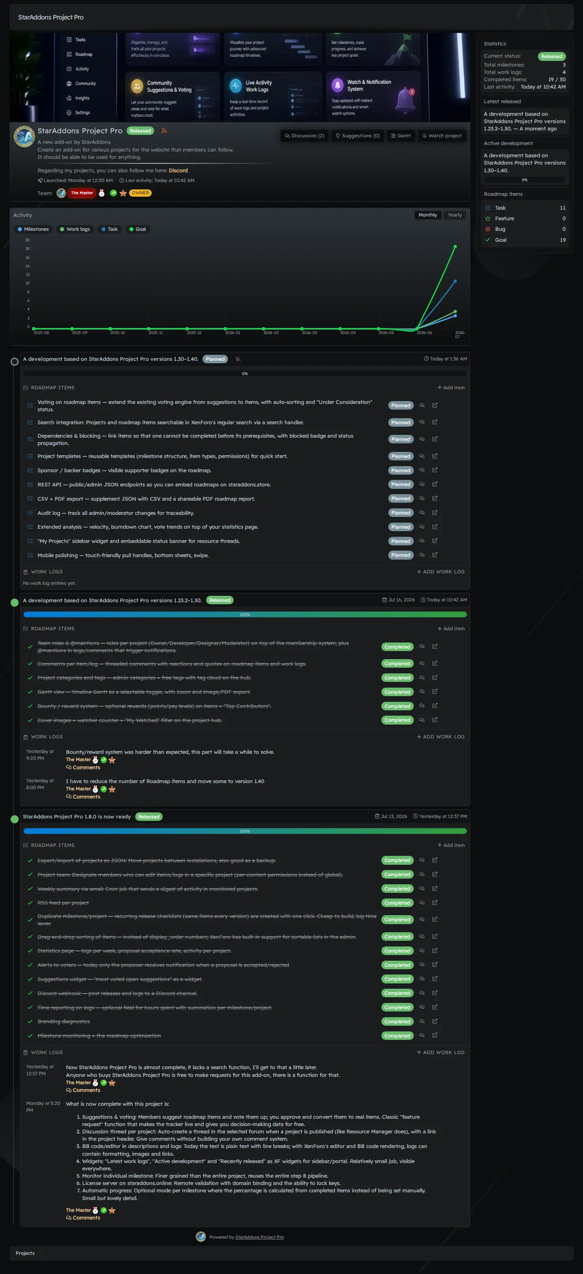
Task: Open comments icon for Dependencies & blocking item
Action: click(422, 439)
